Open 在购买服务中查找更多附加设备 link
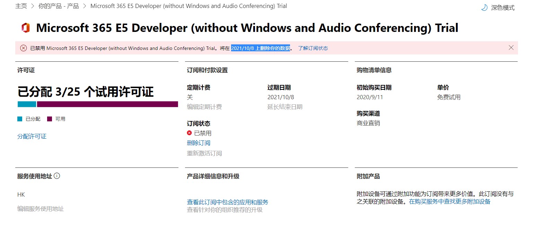536x233 pixels. click(x=450, y=201)
